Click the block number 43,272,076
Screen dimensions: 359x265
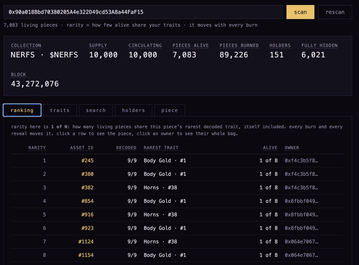35,84
